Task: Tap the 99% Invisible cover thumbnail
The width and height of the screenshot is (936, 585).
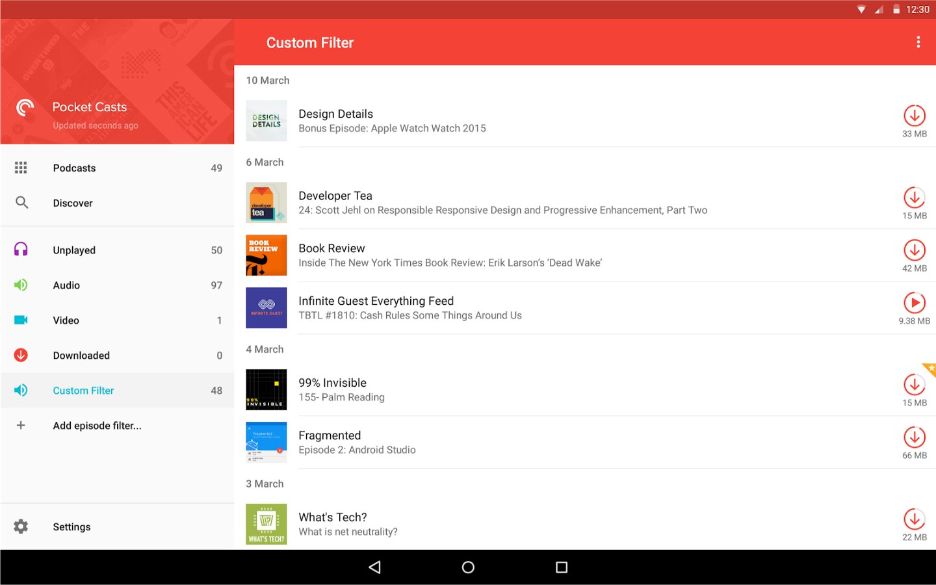Action: coord(266,390)
